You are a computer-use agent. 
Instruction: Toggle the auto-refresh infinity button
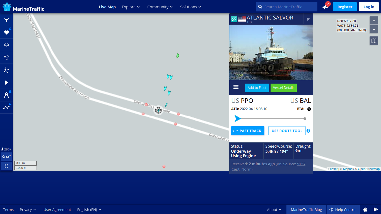(6, 157)
